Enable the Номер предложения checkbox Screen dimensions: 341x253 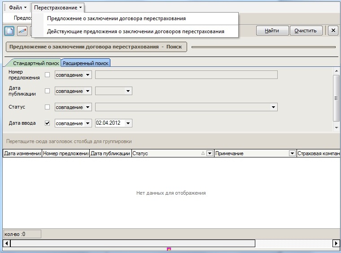48,75
